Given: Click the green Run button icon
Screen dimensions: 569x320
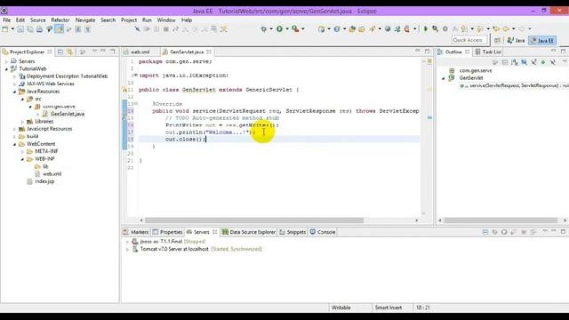Looking at the screenshot, I should [x=279, y=29].
